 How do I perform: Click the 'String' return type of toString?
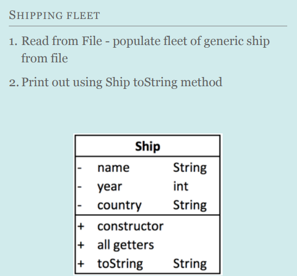[x=190, y=264]
